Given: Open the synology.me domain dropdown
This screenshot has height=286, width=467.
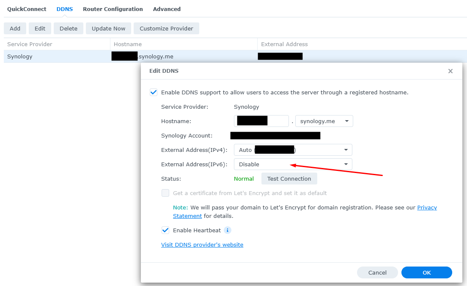Looking at the screenshot, I should click(324, 121).
